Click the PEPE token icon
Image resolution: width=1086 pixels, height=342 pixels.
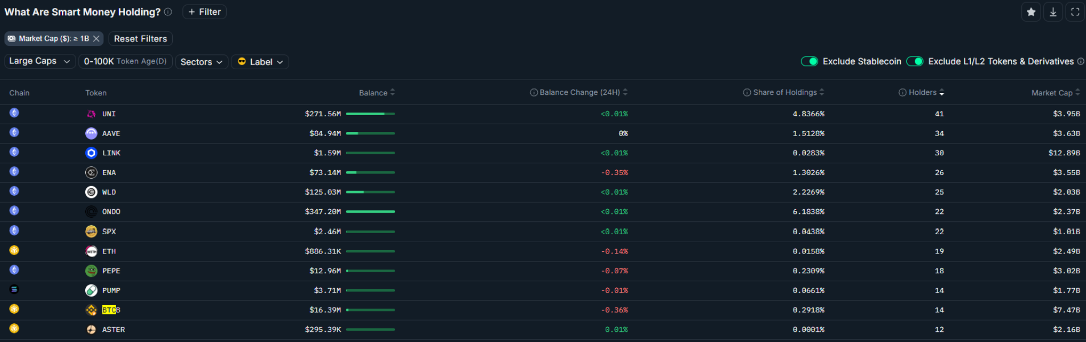91,271
